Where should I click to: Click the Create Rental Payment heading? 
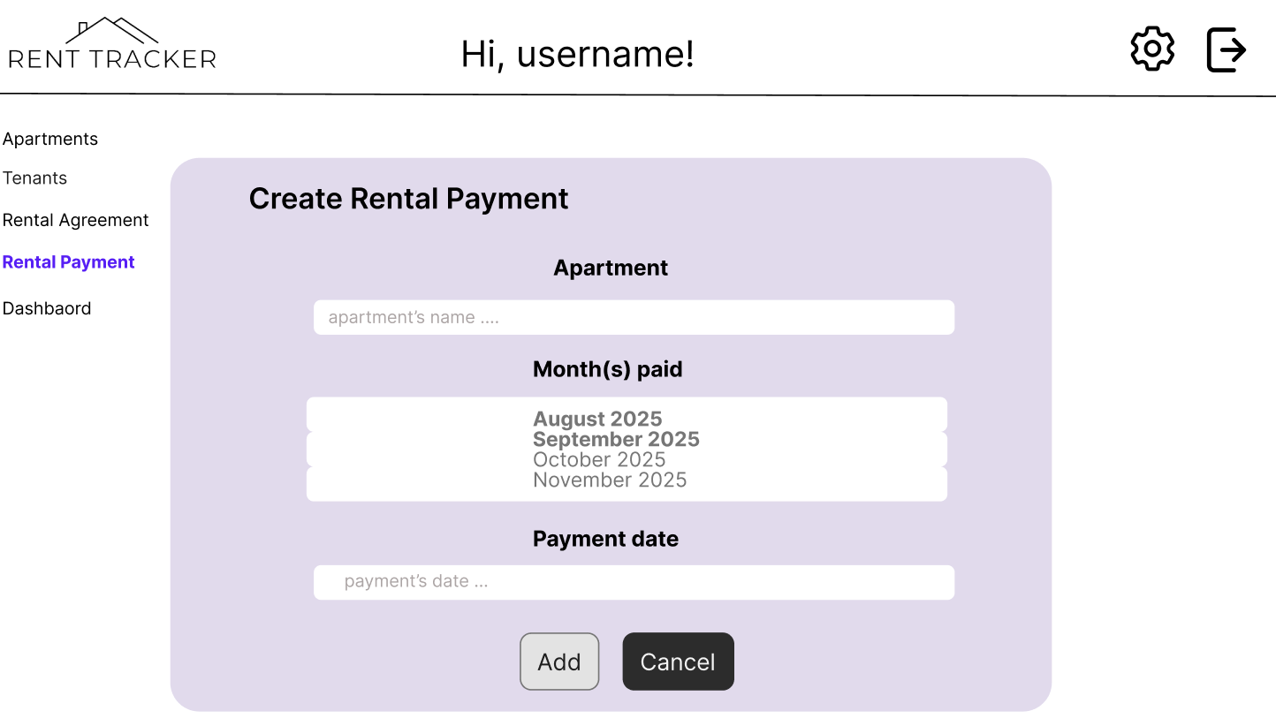click(408, 199)
